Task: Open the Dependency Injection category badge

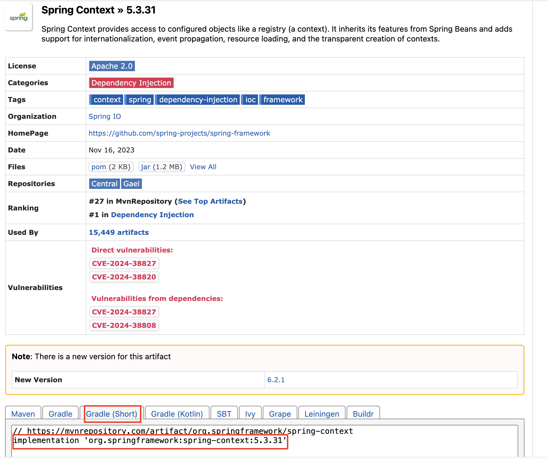Action: pyautogui.click(x=131, y=83)
